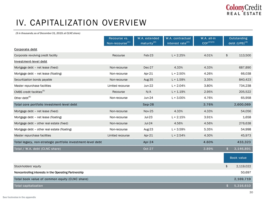Select 'Mortgage debt – other real estate (floating)' label
266x200 pixels.
(43, 129)
